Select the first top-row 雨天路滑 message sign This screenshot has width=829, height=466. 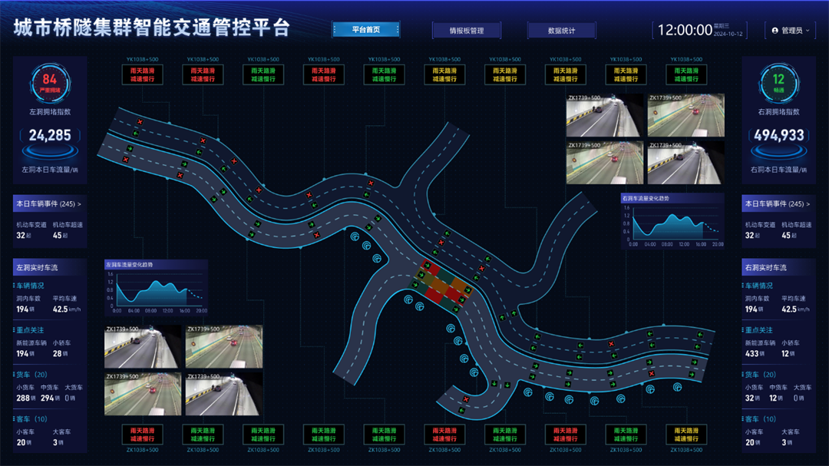142,74
